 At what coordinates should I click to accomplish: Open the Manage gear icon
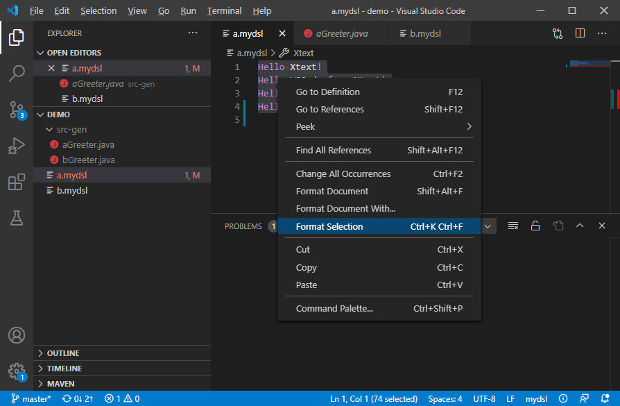pyautogui.click(x=17, y=372)
